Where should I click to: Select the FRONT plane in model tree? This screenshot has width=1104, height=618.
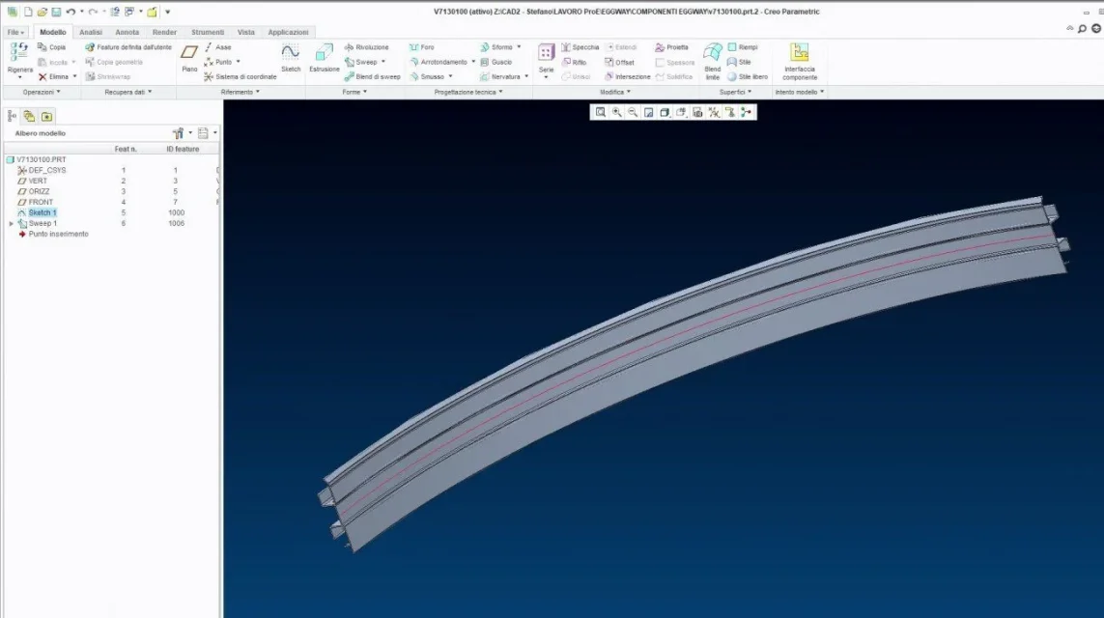click(41, 202)
